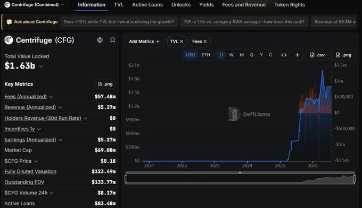Download the chart as .png
This screenshot has width=362, height=208.
tap(343, 55)
